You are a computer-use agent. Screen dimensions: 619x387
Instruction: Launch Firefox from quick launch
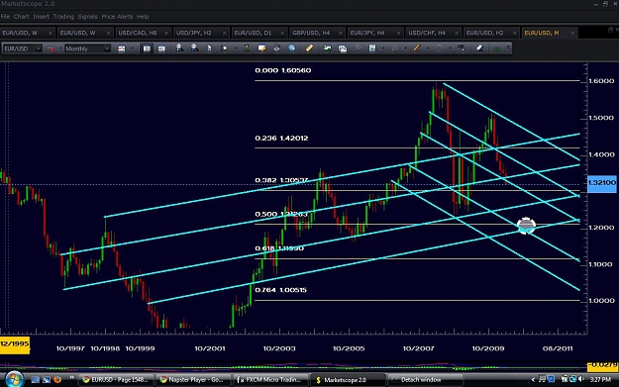point(57,379)
